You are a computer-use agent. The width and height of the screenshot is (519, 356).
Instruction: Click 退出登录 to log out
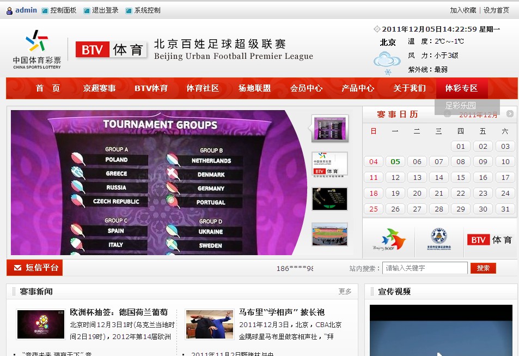[105, 10]
